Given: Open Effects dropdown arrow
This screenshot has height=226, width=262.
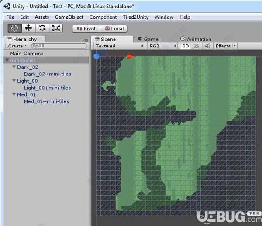Looking at the screenshot, I should [x=235, y=45].
